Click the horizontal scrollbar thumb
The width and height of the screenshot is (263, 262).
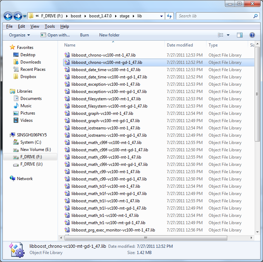click(x=146, y=238)
